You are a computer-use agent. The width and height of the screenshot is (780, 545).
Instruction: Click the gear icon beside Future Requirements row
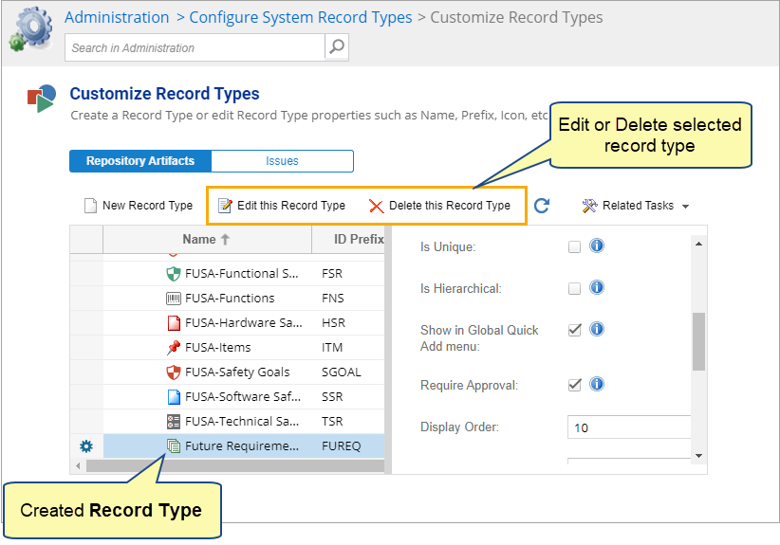(x=85, y=445)
